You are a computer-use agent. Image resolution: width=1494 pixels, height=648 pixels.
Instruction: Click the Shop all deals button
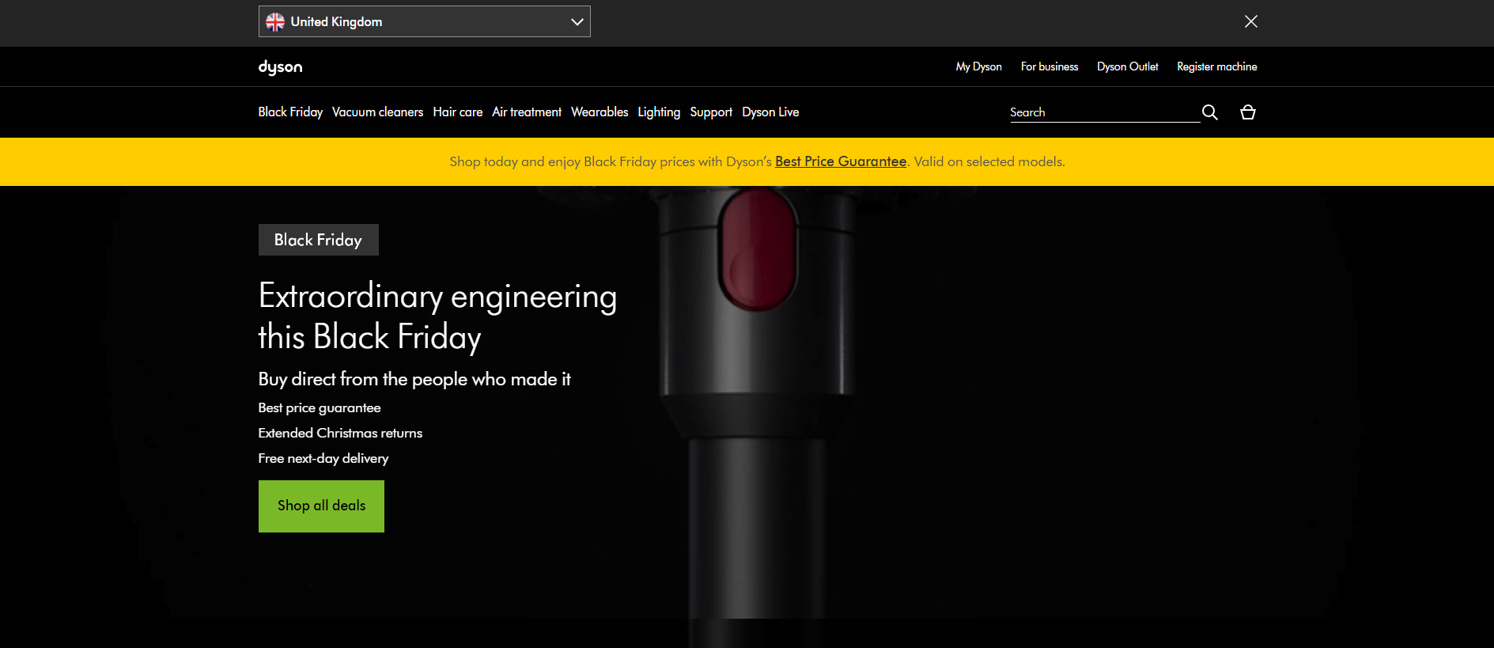click(x=321, y=506)
